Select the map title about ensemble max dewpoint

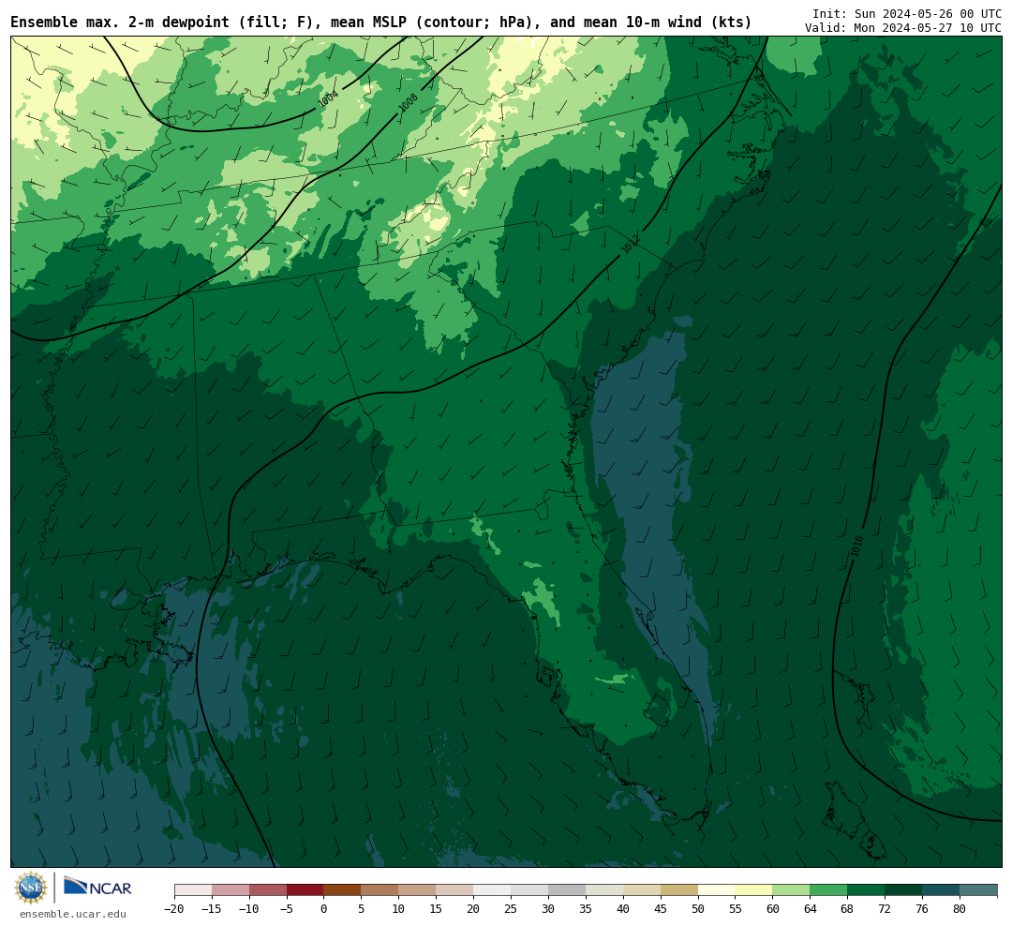coord(380,22)
